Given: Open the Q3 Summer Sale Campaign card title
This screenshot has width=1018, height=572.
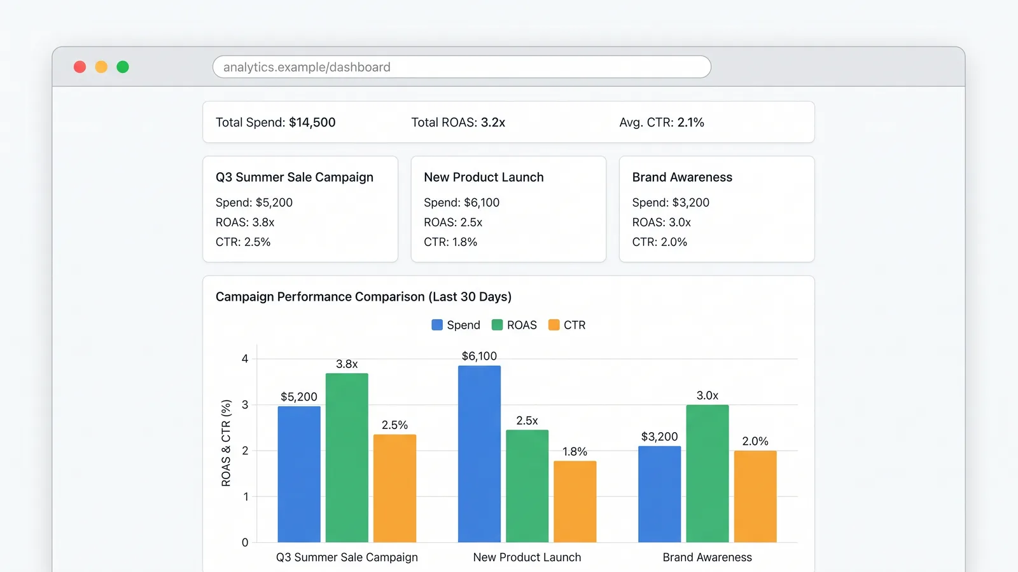Looking at the screenshot, I should pyautogui.click(x=295, y=177).
